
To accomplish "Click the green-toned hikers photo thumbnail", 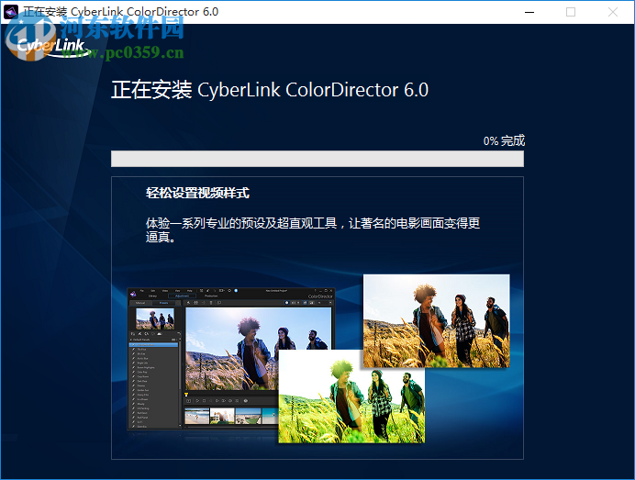I will pos(351,396).
